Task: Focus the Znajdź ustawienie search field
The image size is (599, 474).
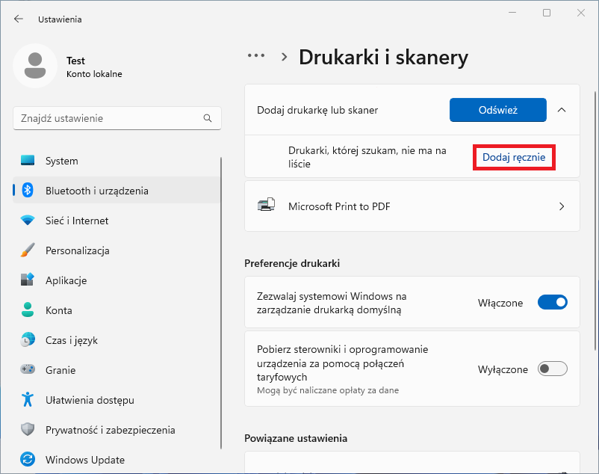Action: (x=117, y=118)
